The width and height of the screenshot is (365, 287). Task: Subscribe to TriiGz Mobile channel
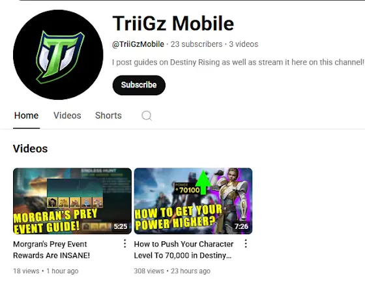[x=139, y=85]
